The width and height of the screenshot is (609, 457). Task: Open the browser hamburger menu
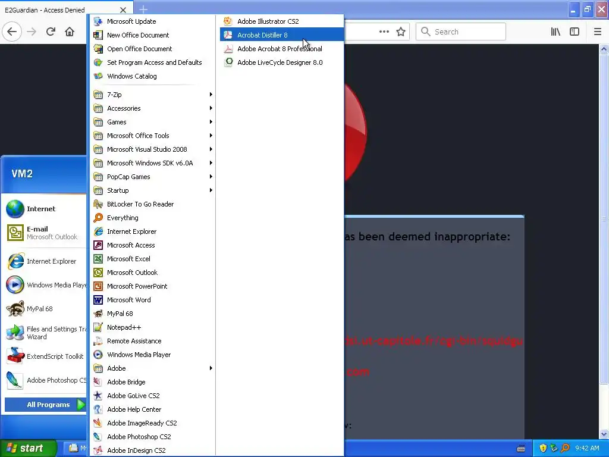coord(597,32)
